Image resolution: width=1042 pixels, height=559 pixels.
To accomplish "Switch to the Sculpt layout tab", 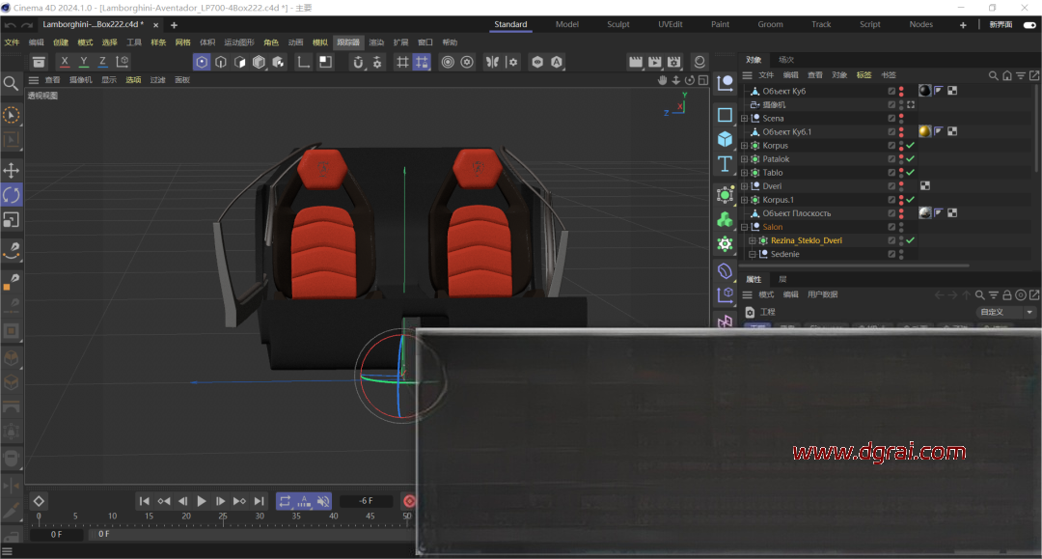I will [618, 24].
